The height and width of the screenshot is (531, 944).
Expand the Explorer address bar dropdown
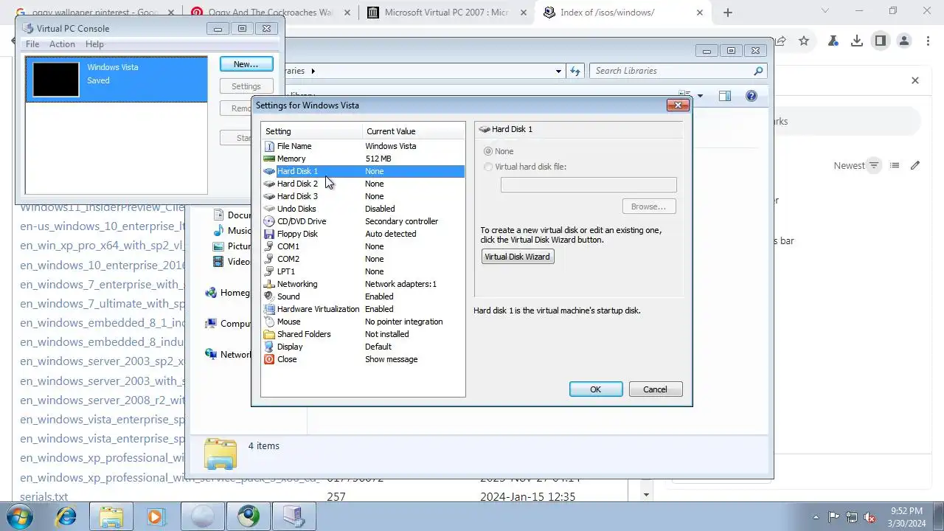coord(558,71)
